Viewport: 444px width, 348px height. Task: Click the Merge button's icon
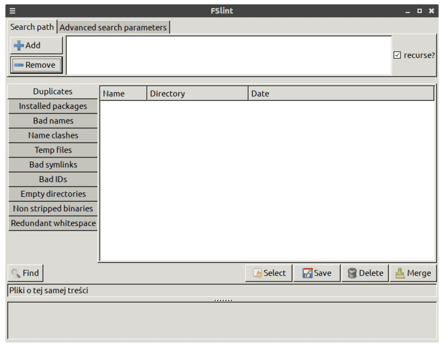pos(400,273)
